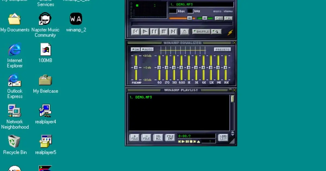Click the PREAMP equalizer slider

[x=136, y=68]
